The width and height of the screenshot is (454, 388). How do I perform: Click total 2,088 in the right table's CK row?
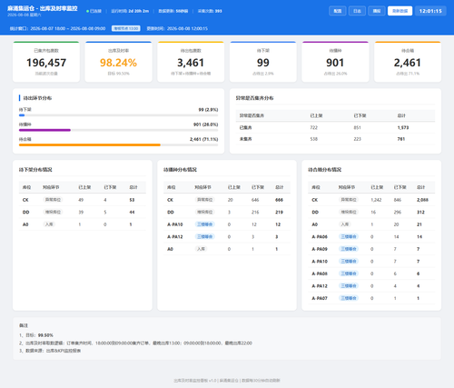(x=422, y=200)
